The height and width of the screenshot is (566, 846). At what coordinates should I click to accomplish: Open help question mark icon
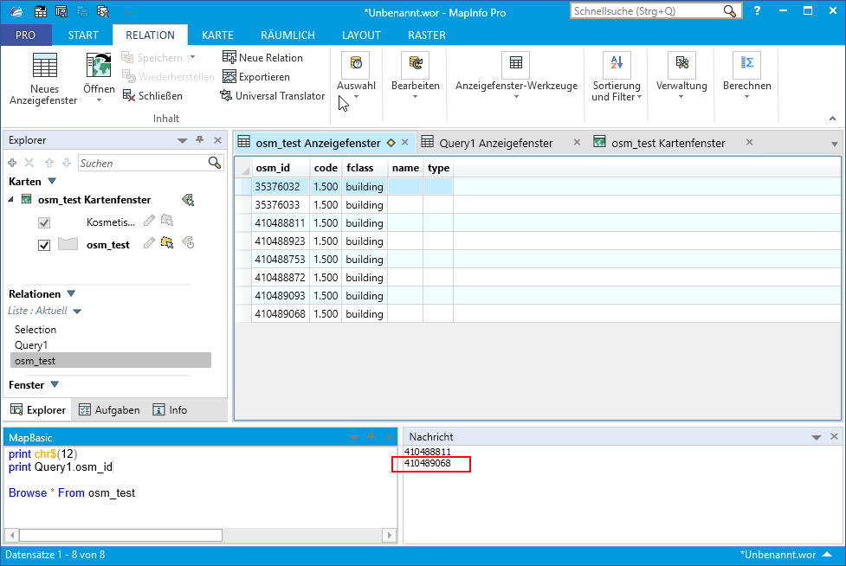(757, 10)
